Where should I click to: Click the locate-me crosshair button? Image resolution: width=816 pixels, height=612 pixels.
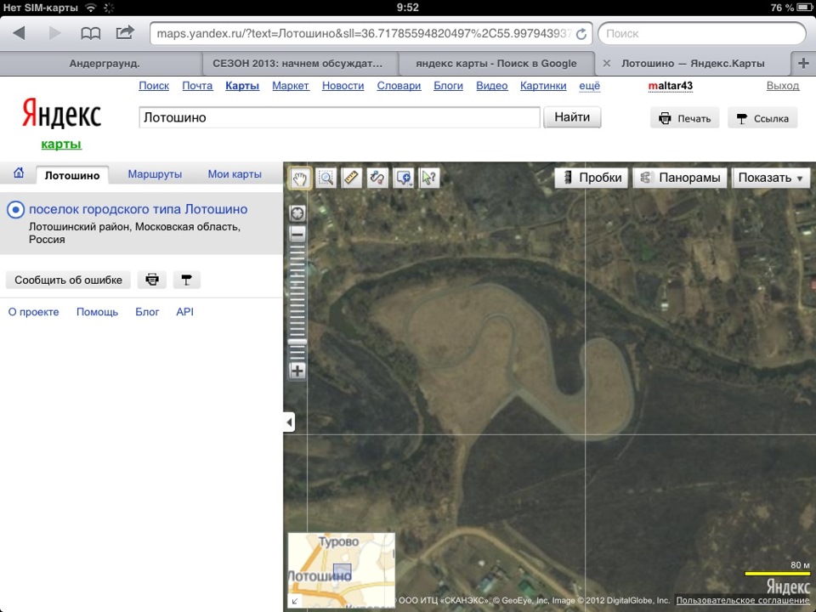pyautogui.click(x=297, y=213)
